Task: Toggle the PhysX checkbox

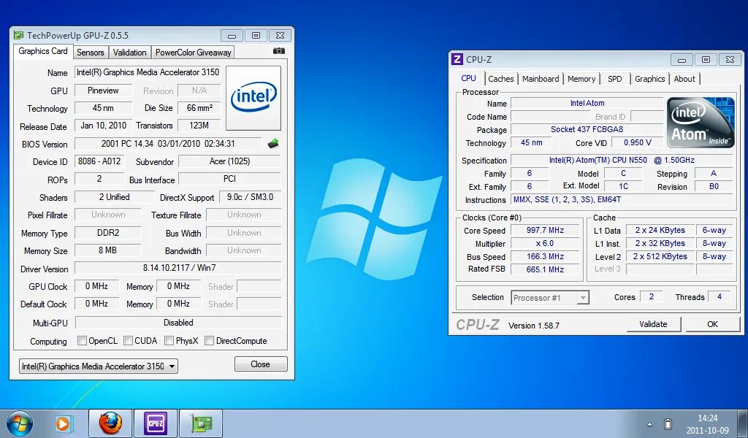Action: click(169, 341)
